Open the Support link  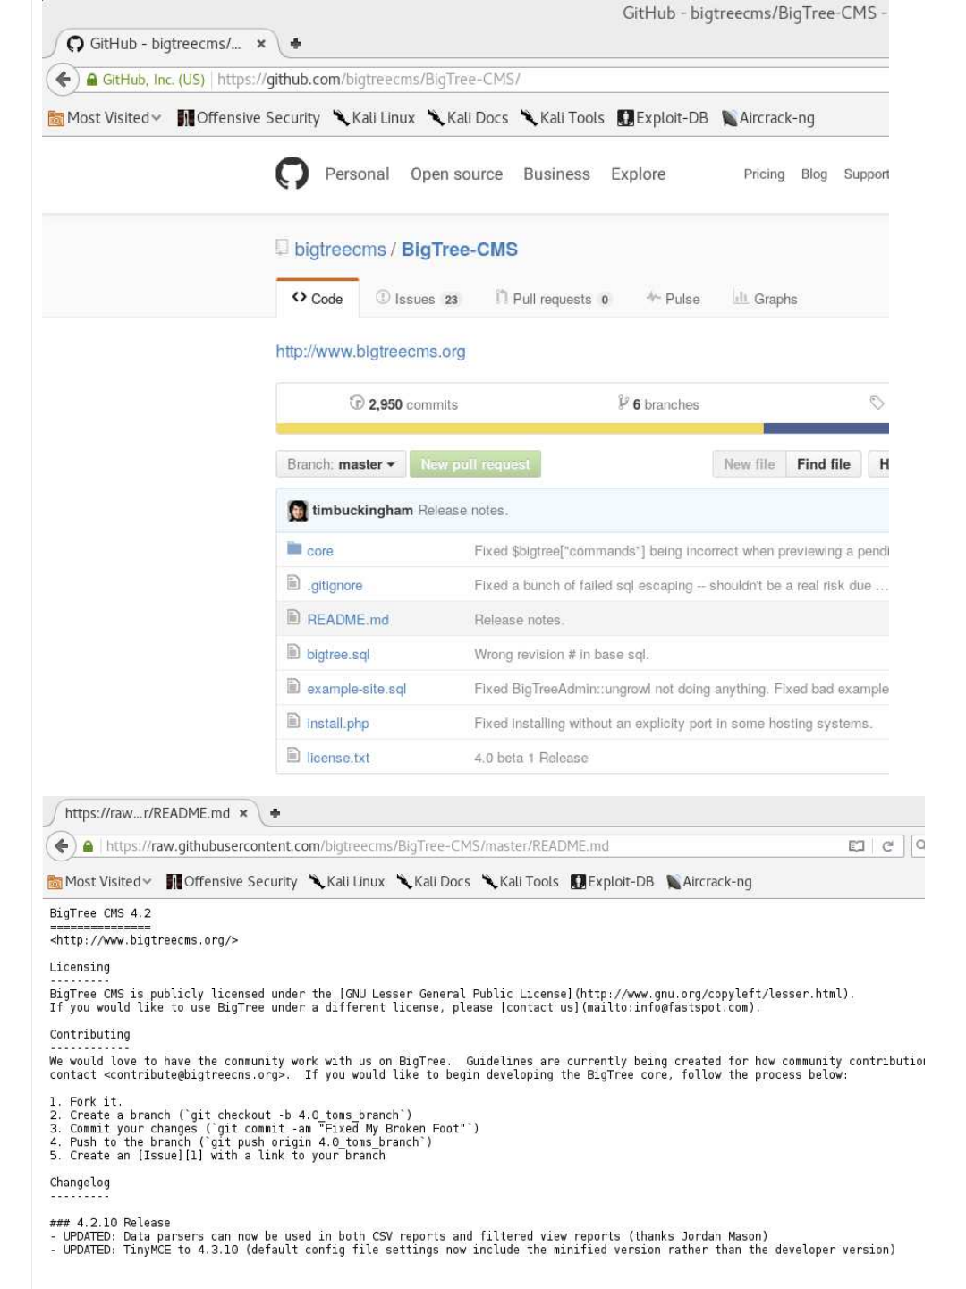(866, 174)
